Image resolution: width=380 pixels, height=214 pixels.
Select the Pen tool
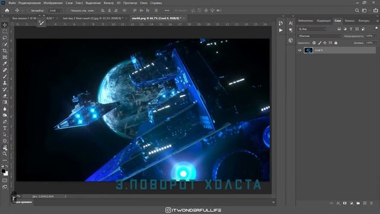(x=5, y=121)
